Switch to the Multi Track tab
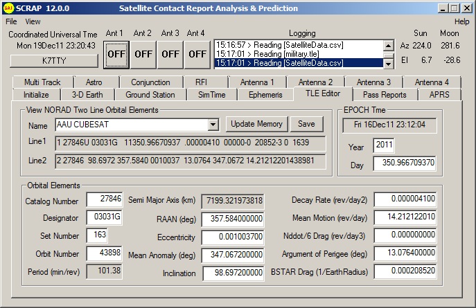 (x=42, y=82)
